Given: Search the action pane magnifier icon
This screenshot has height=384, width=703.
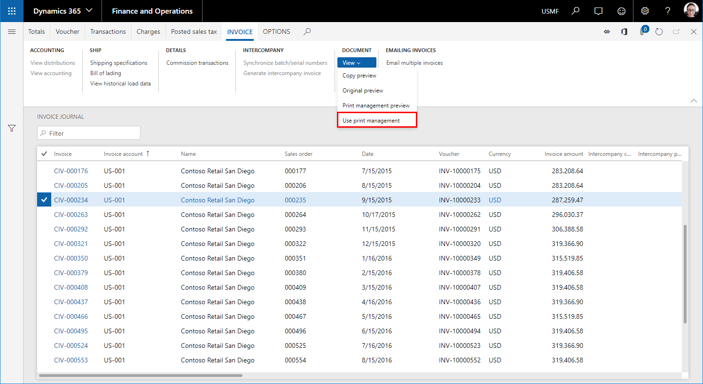Looking at the screenshot, I should pos(307,31).
